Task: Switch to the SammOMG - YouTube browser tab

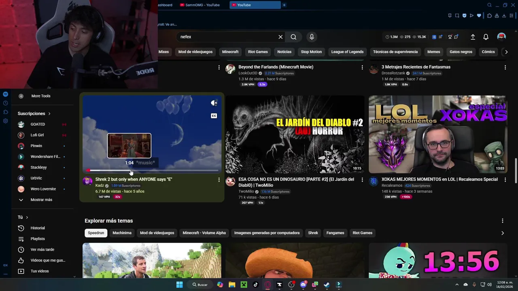Action: pos(202,5)
